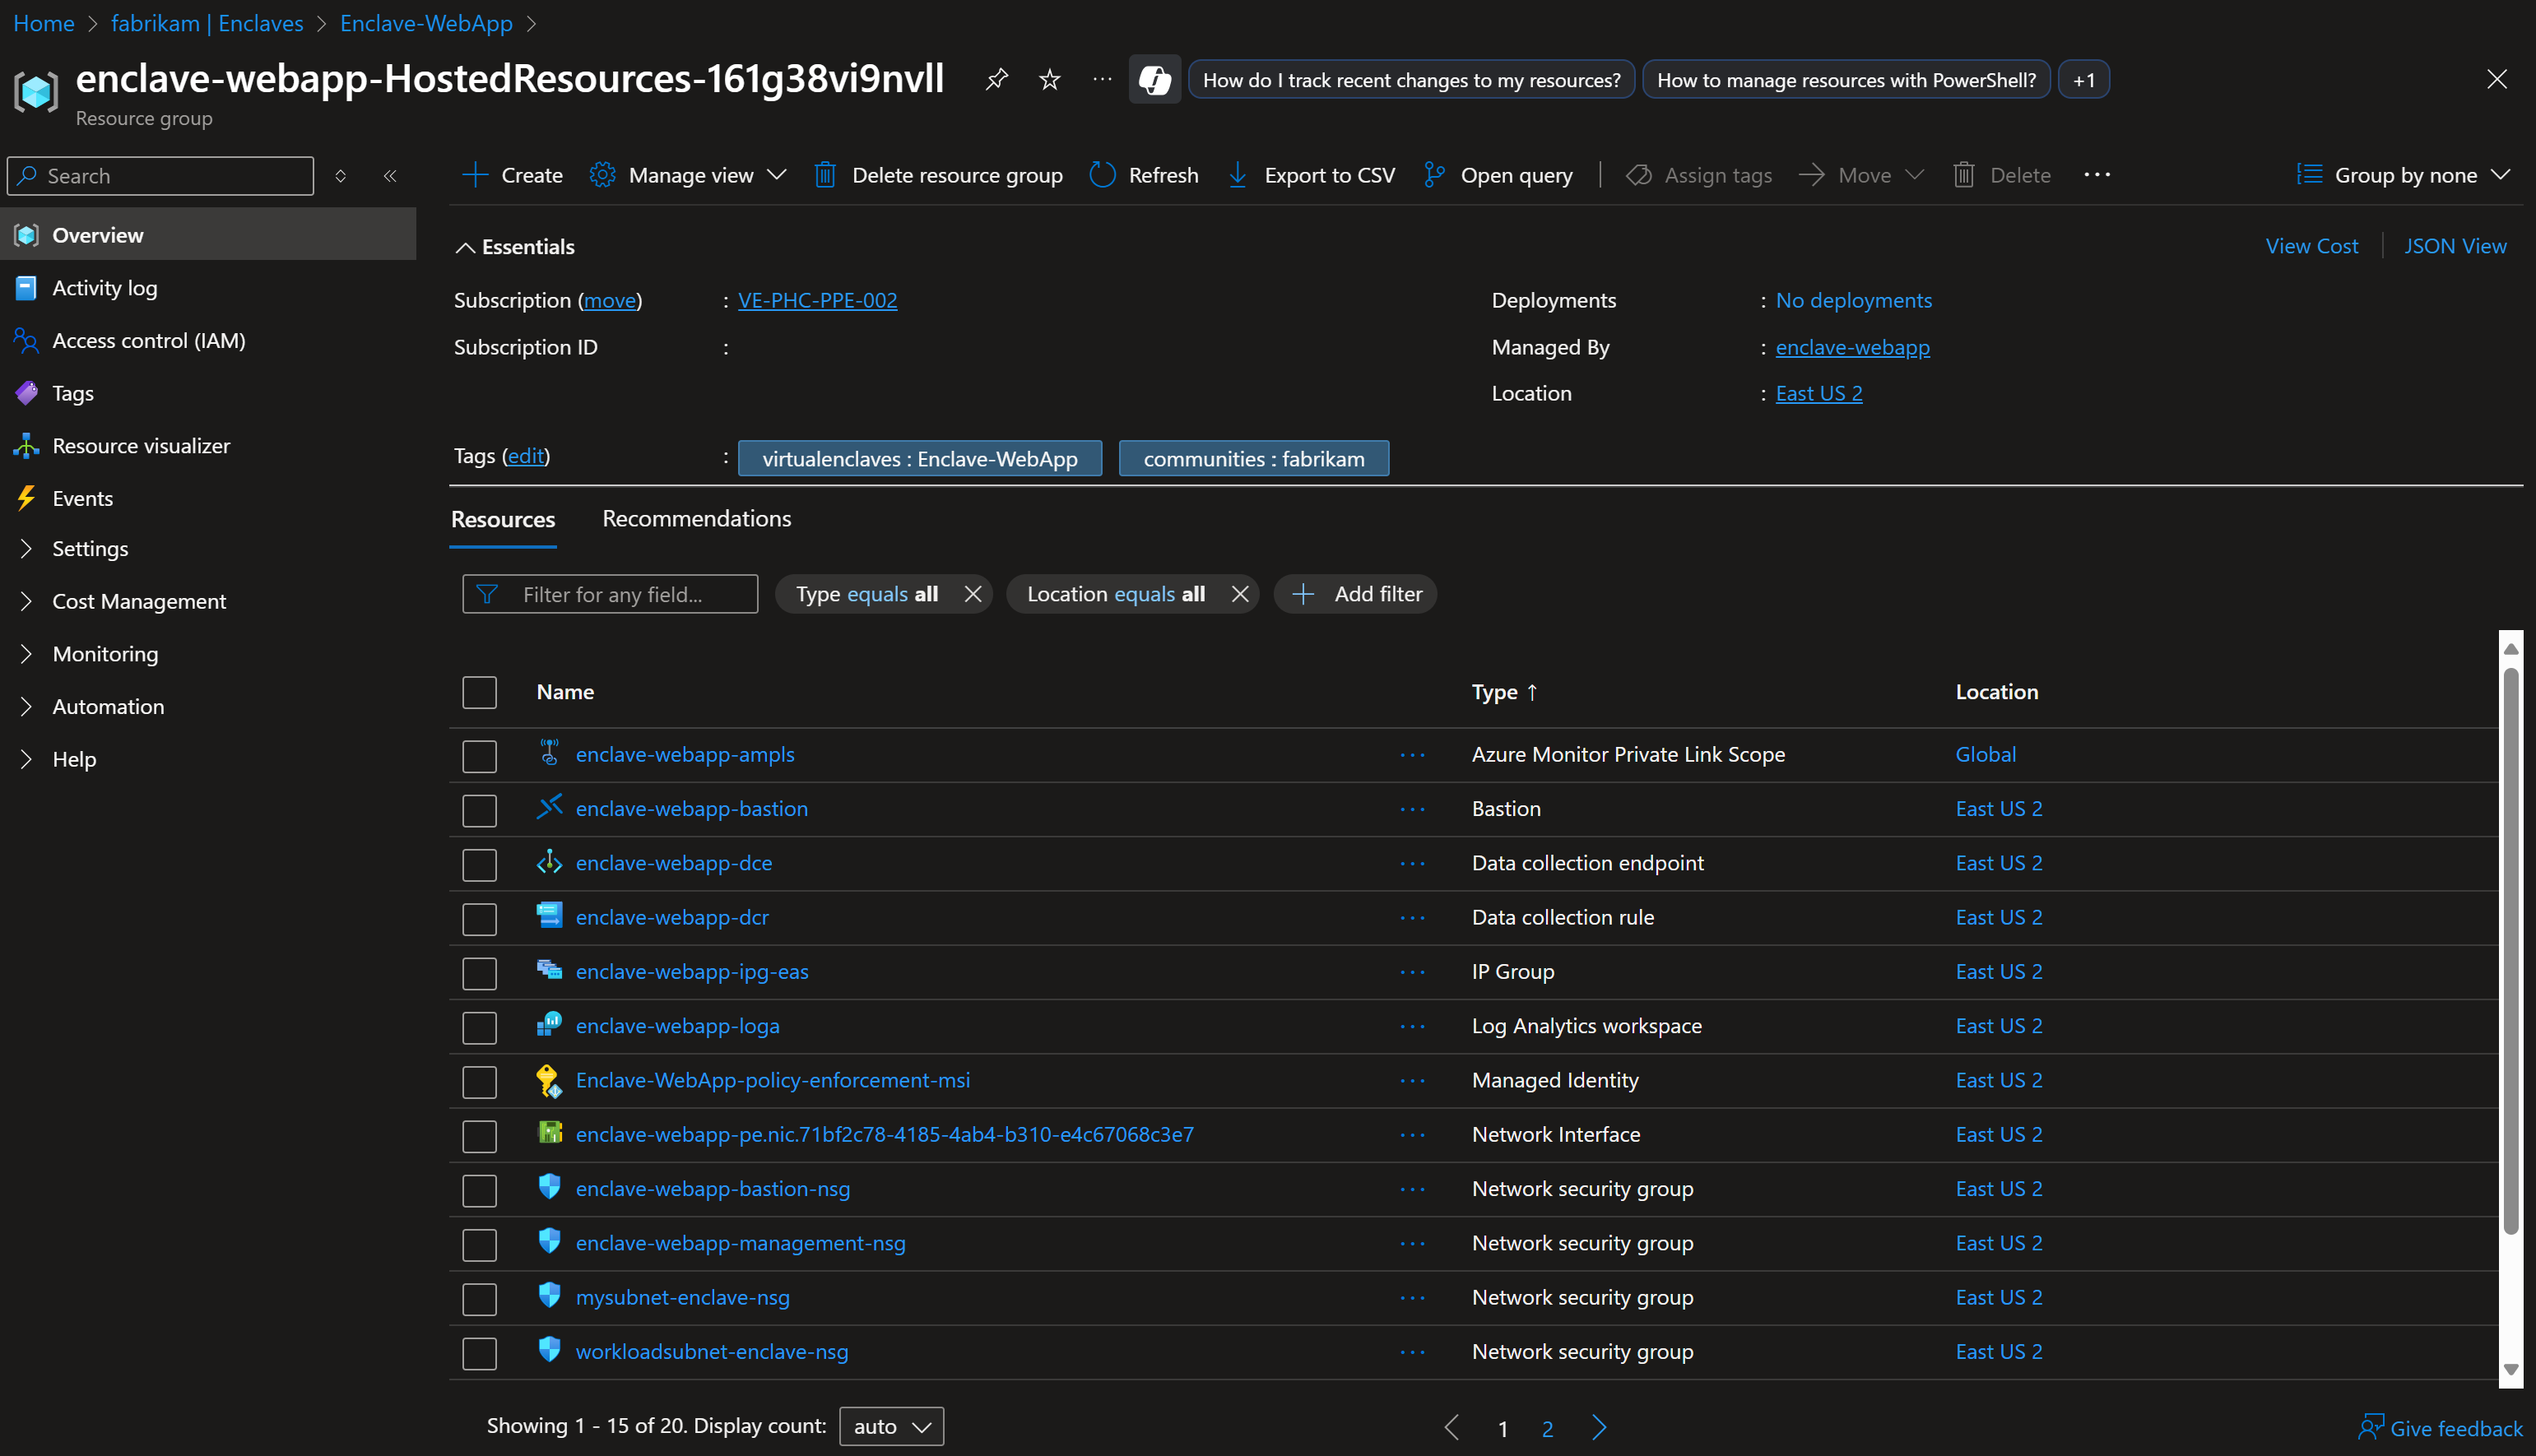Click the enclave-webapp-loga workspace icon

tap(549, 1024)
